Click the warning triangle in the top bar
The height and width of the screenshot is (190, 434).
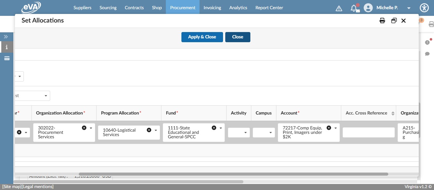tap(339, 8)
